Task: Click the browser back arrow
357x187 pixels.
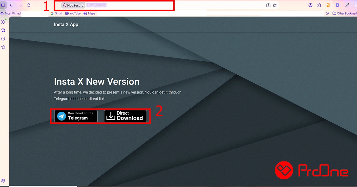Action: [x=12, y=5]
